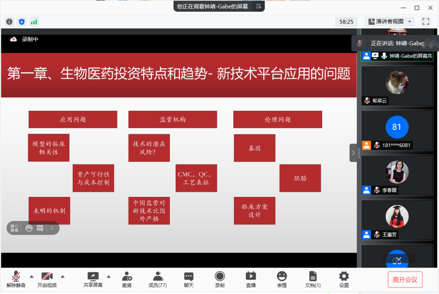
Task: Click the 中国监管对新技术比国外严格 box
Action: [149, 211]
